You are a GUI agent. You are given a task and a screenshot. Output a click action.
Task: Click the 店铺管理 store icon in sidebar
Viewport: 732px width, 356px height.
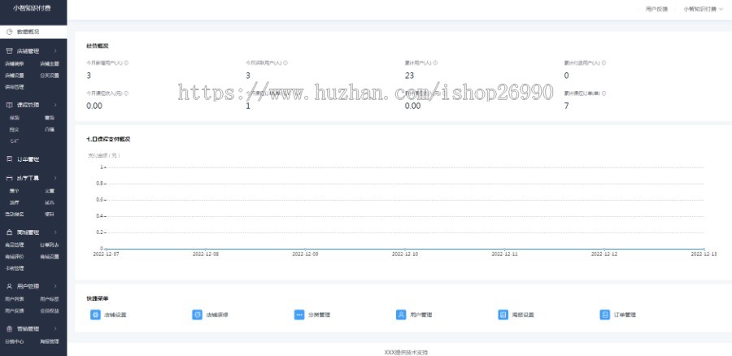pyautogui.click(x=9, y=51)
